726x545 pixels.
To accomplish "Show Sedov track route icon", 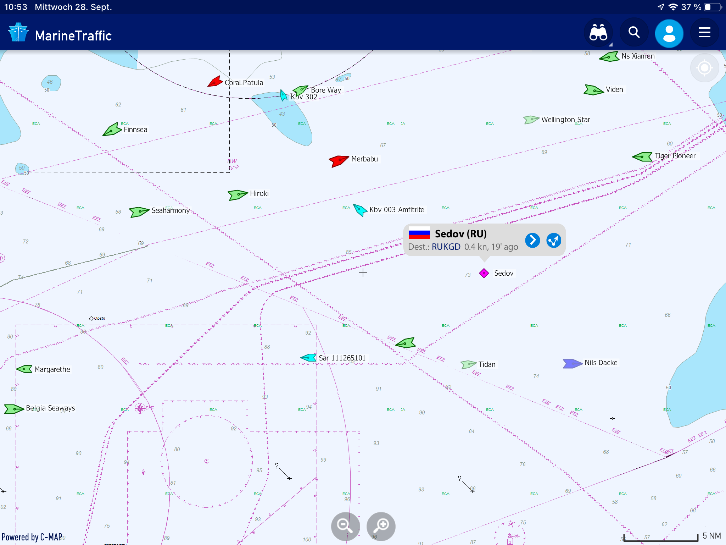I will point(554,240).
